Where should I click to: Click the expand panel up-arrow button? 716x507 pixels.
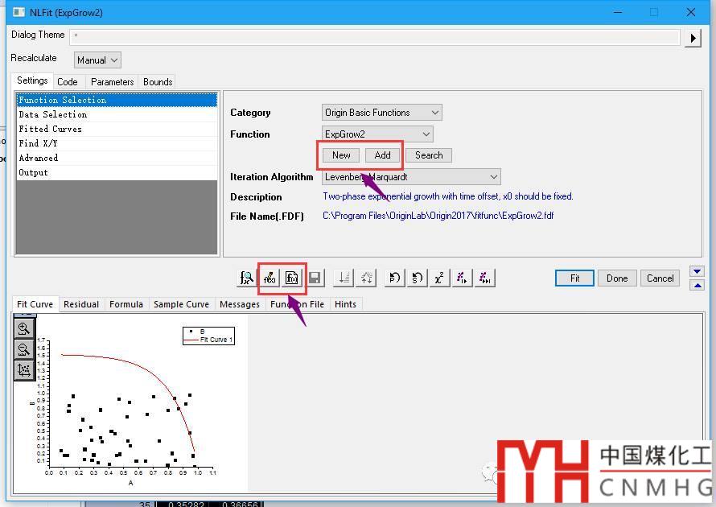(697, 286)
